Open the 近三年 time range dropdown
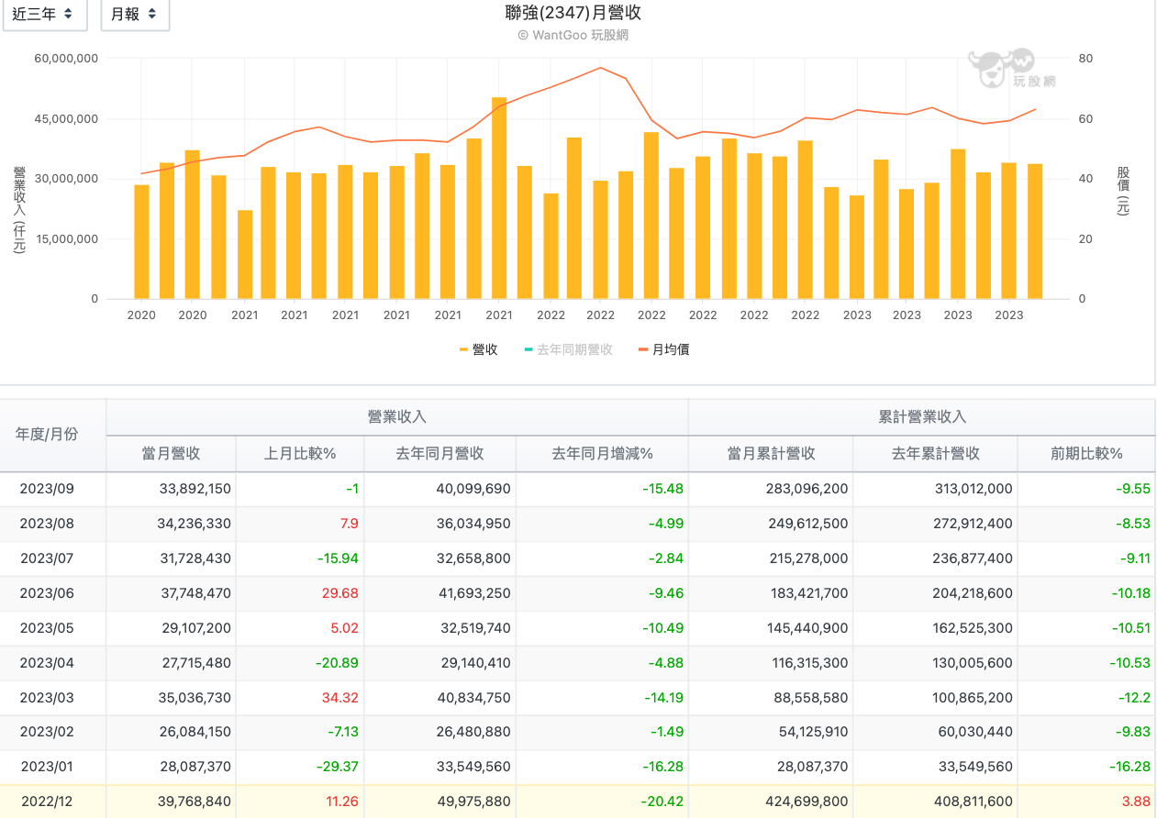Viewport: 1157px width, 818px height. point(45,15)
